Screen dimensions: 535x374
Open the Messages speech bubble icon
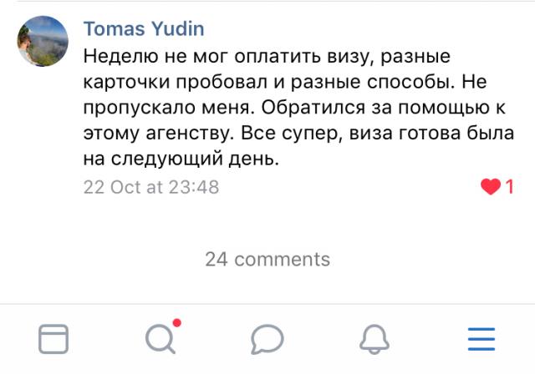(x=267, y=339)
